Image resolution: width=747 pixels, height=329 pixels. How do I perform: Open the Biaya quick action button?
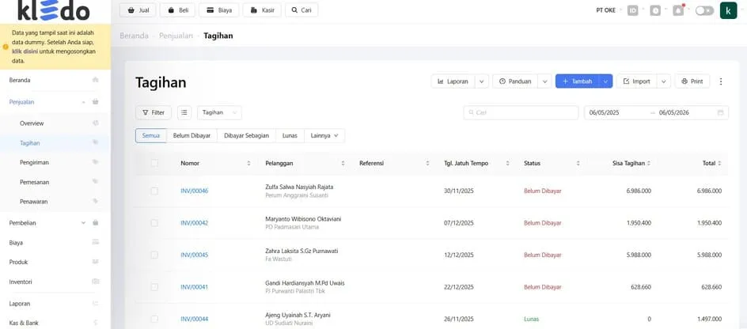(x=218, y=10)
